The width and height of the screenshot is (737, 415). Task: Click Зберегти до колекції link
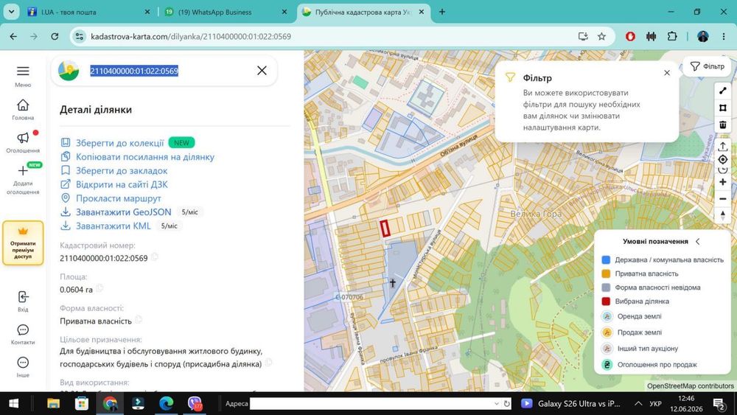click(120, 143)
